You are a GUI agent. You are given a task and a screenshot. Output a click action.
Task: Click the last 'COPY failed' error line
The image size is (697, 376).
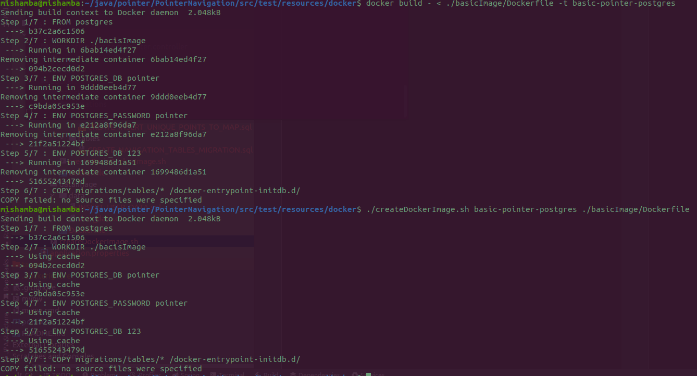click(x=101, y=369)
